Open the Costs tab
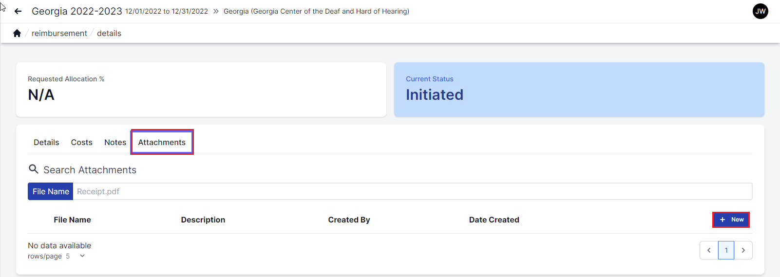Viewport: 780px width, 277px height. [81, 142]
